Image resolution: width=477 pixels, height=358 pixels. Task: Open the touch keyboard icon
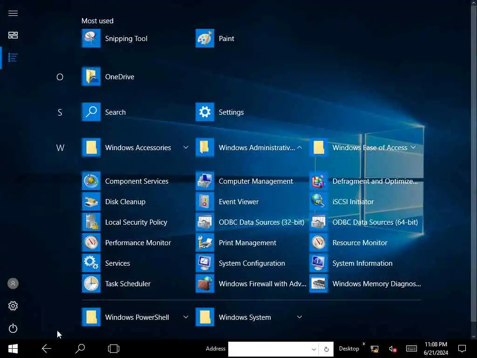coord(411,349)
